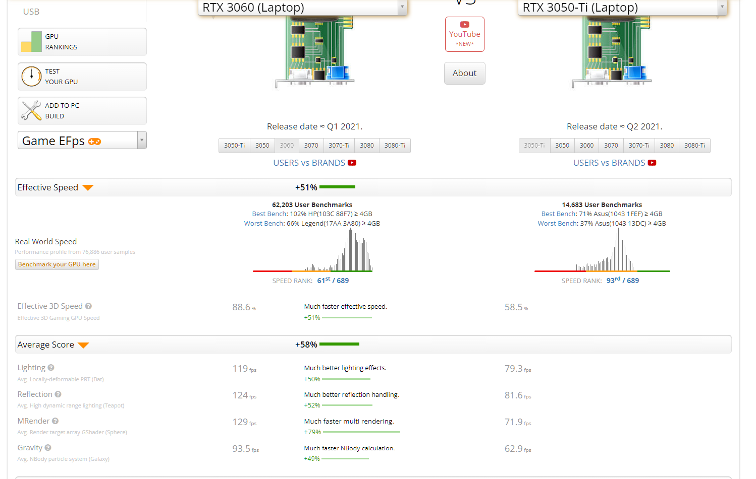Click the YouTube *NEW* button
This screenshot has width=756, height=479.
[x=465, y=34]
